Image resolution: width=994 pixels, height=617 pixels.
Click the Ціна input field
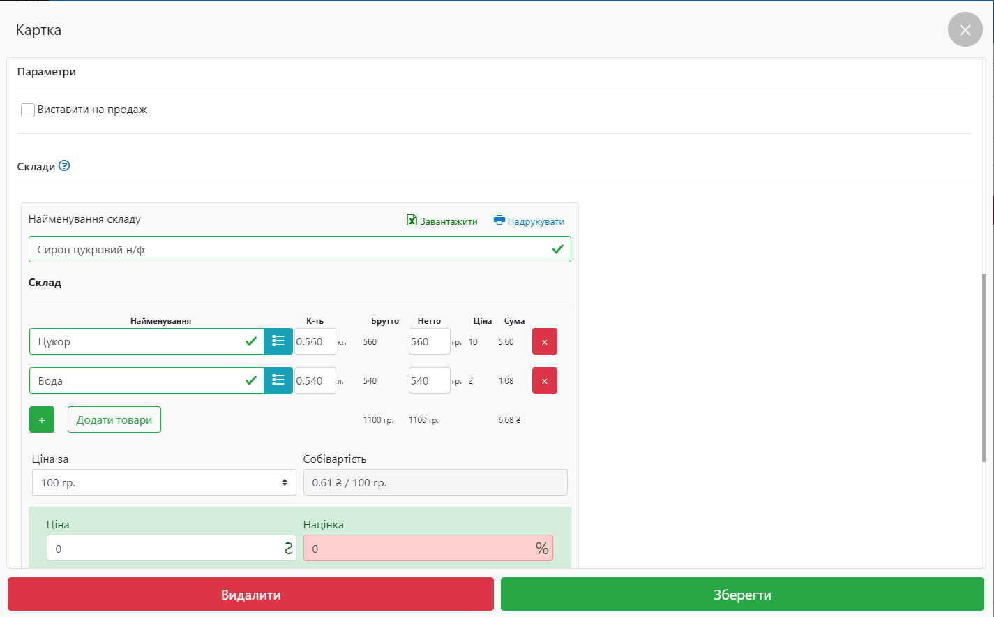(164, 549)
